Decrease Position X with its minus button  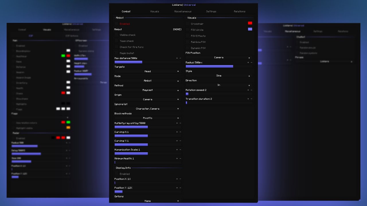[180, 179]
